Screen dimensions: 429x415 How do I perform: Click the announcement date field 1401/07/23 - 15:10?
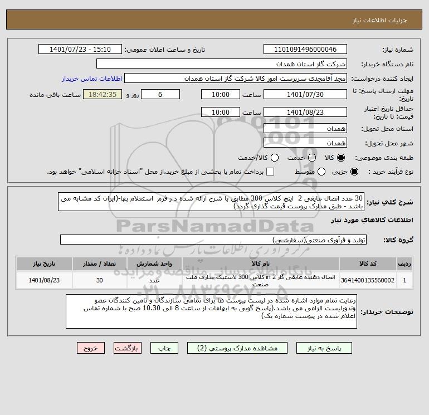point(80,49)
